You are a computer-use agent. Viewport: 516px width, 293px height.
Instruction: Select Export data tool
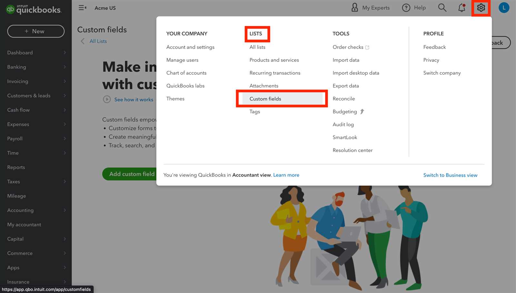(346, 86)
